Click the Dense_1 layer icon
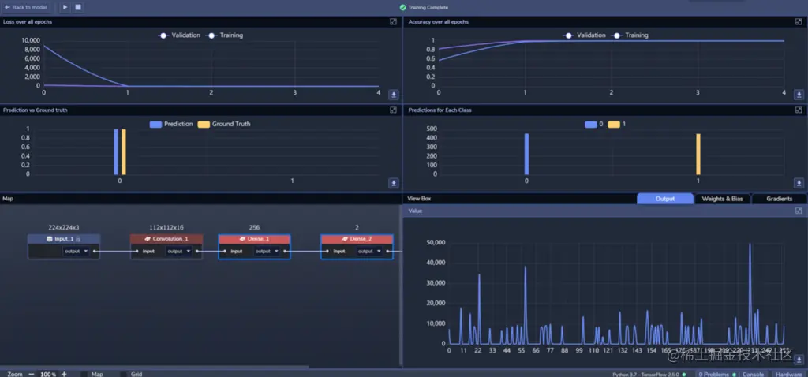Viewport: 808px width, 377px height. pos(242,239)
